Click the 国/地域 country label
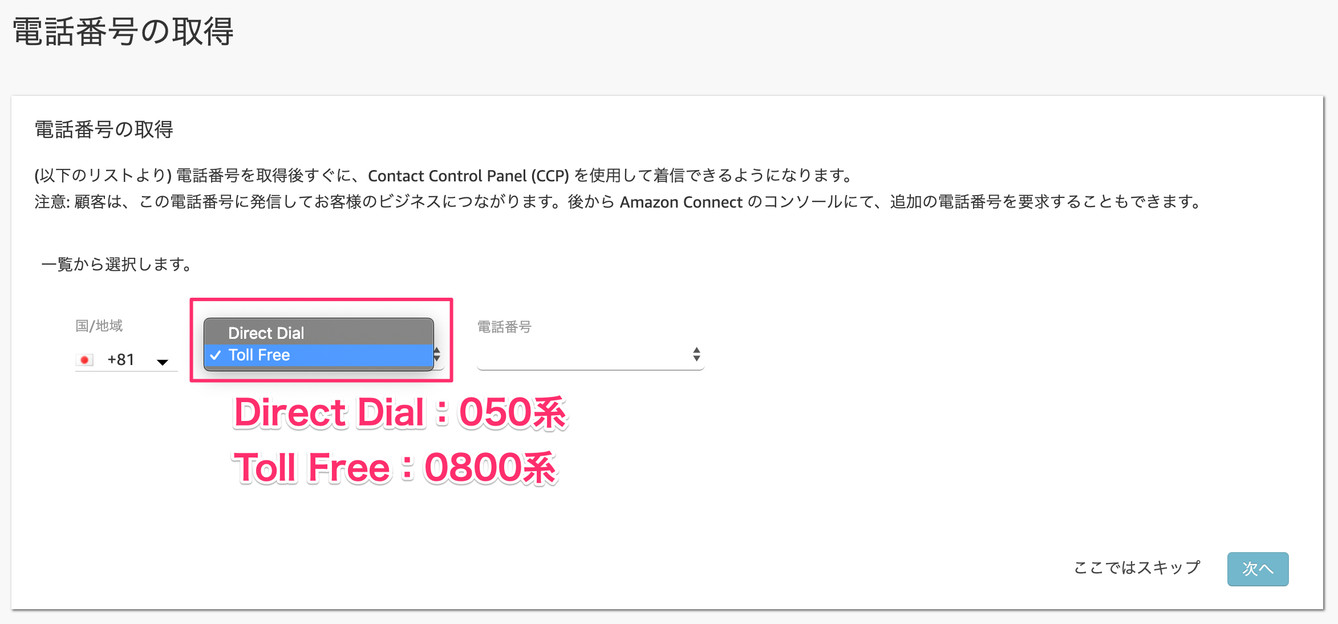This screenshot has width=1338, height=624. 99,326
